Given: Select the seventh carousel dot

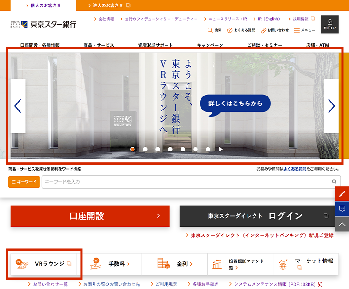Looking at the screenshot, I should point(208,149).
